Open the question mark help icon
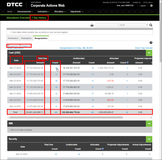Screen dimensions: 162x160 [151, 43]
